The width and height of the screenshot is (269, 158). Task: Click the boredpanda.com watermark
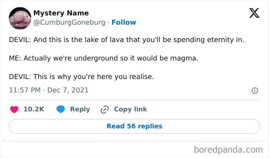(x=228, y=149)
